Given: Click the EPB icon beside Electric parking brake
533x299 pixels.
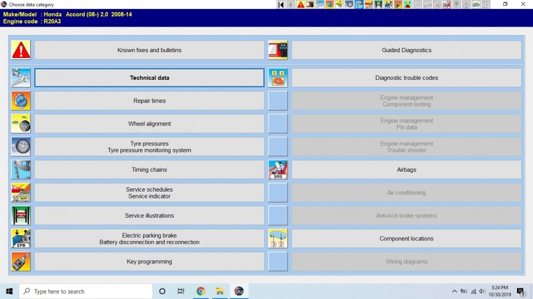Looking at the screenshot, I should point(21,238).
